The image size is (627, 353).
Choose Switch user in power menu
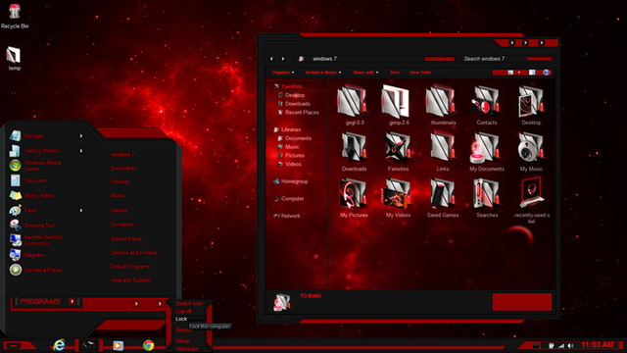(x=189, y=303)
